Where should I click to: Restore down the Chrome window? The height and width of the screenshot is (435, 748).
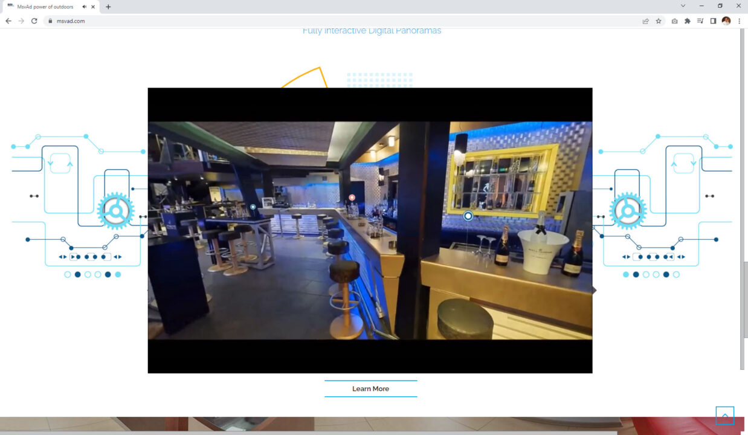720,6
